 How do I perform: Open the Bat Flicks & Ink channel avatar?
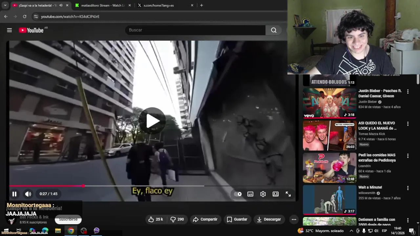(11, 220)
